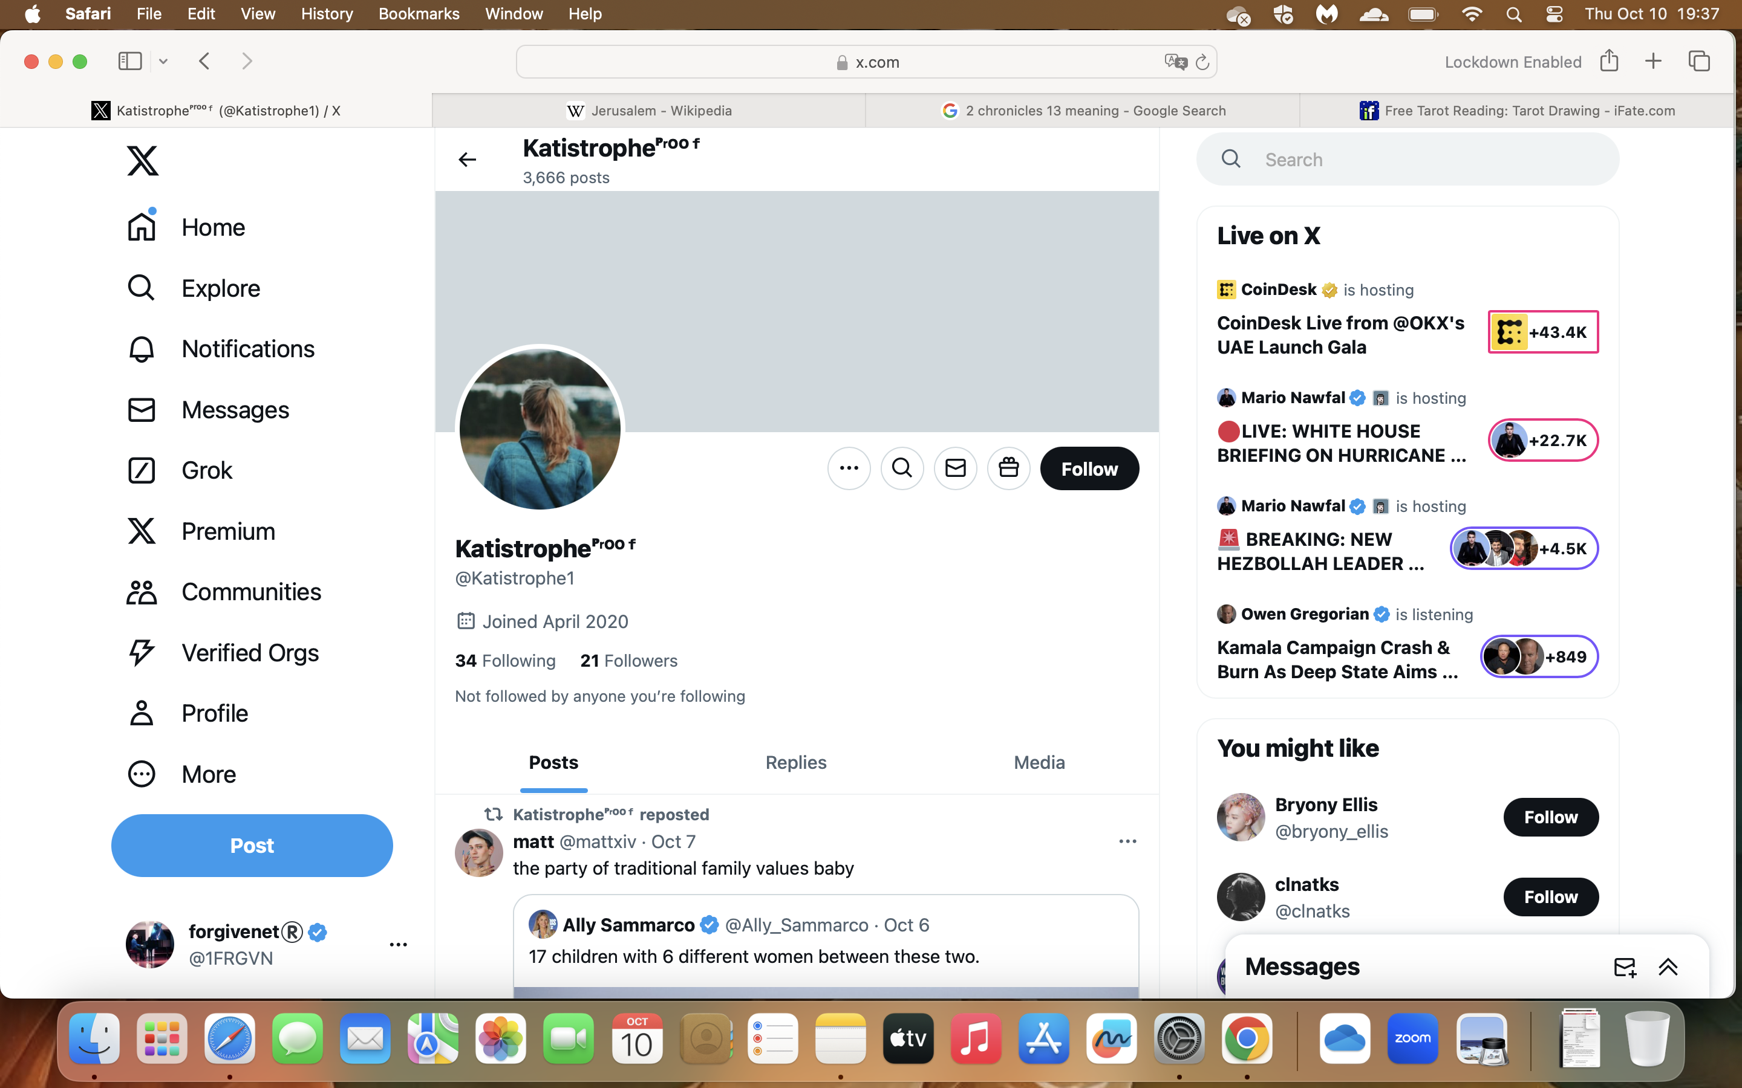The image size is (1742, 1088).
Task: Open the more menu on matt's post
Action: click(x=1127, y=841)
